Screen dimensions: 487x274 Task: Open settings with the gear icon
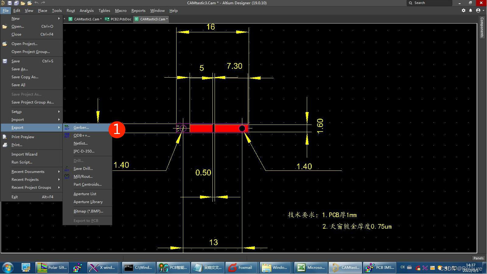pyautogui.click(x=464, y=10)
